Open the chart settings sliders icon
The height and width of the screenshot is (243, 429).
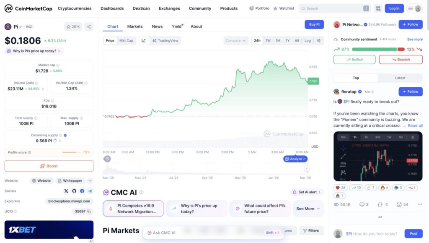click(x=319, y=41)
